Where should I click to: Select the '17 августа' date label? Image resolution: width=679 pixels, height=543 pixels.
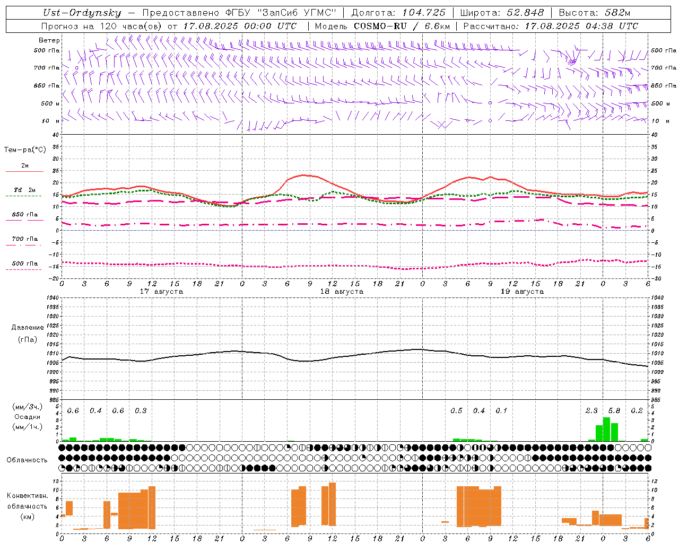(x=161, y=292)
